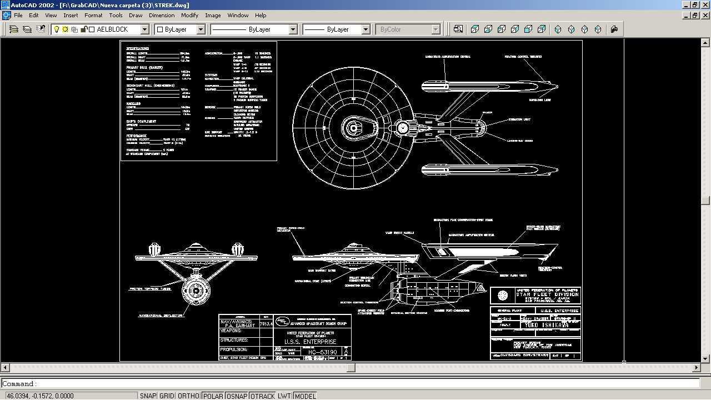Click the ByLayer color control swatch
This screenshot has width=711, height=400.
pos(161,29)
